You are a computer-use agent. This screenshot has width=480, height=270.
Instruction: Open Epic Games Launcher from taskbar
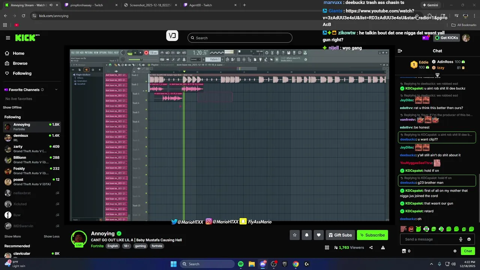click(285, 264)
